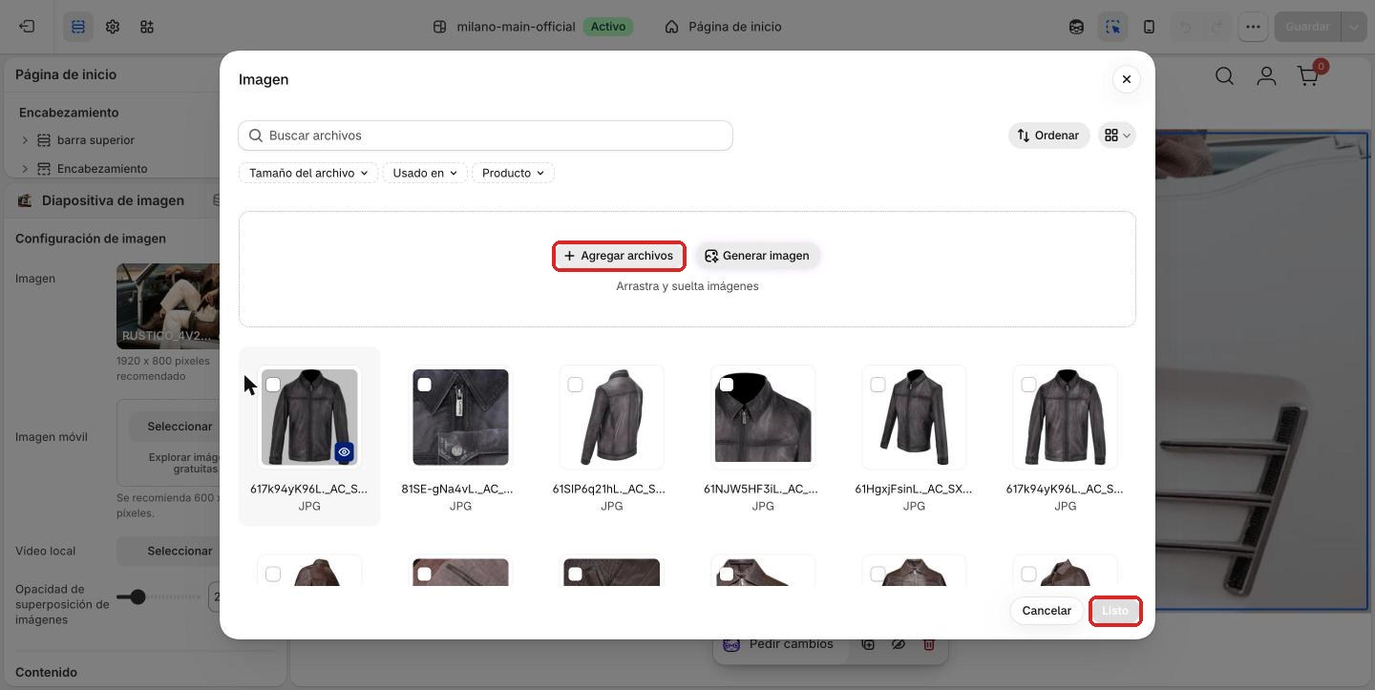Tick the 61NJW5HF3iL image checkbox
The height and width of the screenshot is (690, 1375).
click(x=727, y=385)
